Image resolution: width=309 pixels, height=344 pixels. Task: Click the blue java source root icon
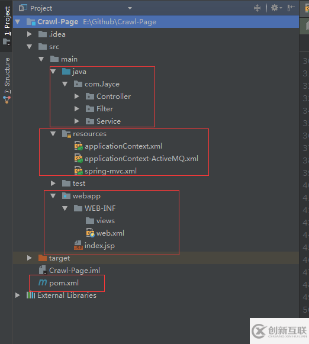(x=66, y=72)
